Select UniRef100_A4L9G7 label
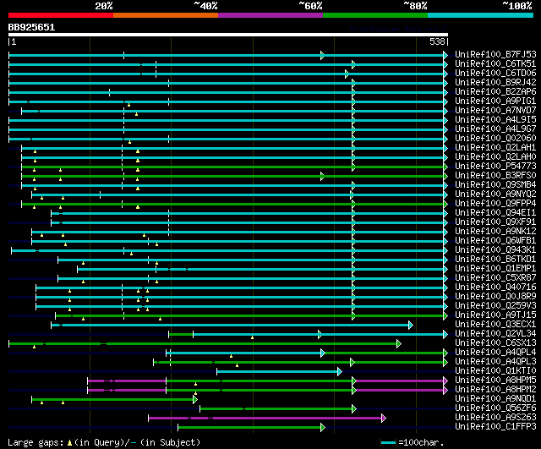The image size is (541, 449). [495, 129]
